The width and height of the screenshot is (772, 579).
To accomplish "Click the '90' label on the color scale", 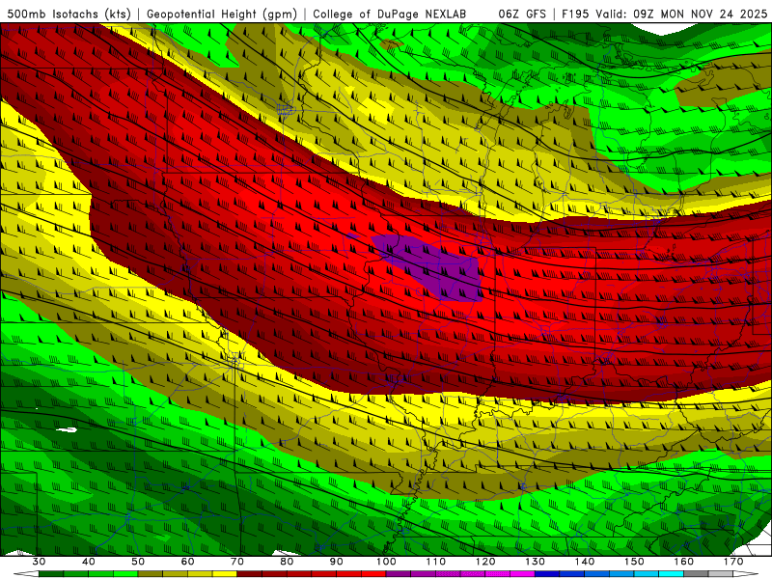I will coord(337,562).
